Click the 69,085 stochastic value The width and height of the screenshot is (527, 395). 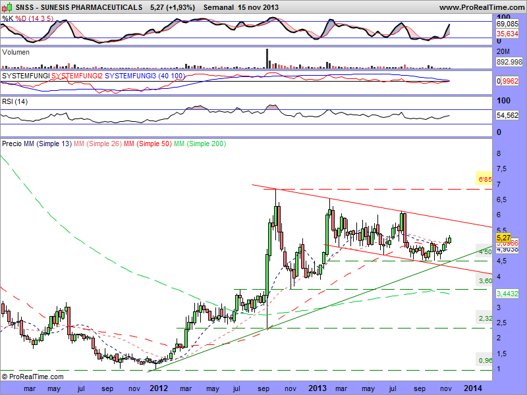(x=507, y=24)
